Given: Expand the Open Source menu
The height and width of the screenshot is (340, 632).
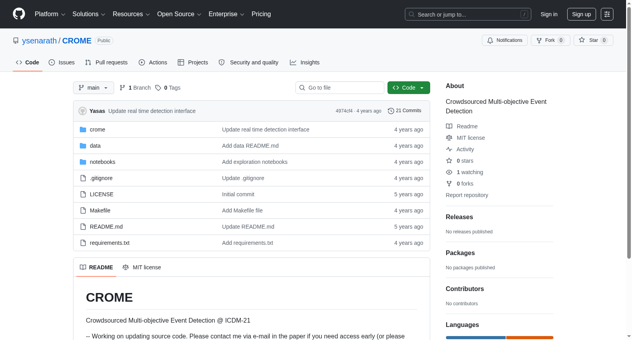Looking at the screenshot, I should coord(179,14).
